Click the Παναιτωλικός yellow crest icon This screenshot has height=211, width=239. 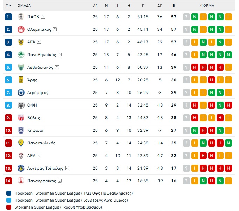[x=21, y=143]
